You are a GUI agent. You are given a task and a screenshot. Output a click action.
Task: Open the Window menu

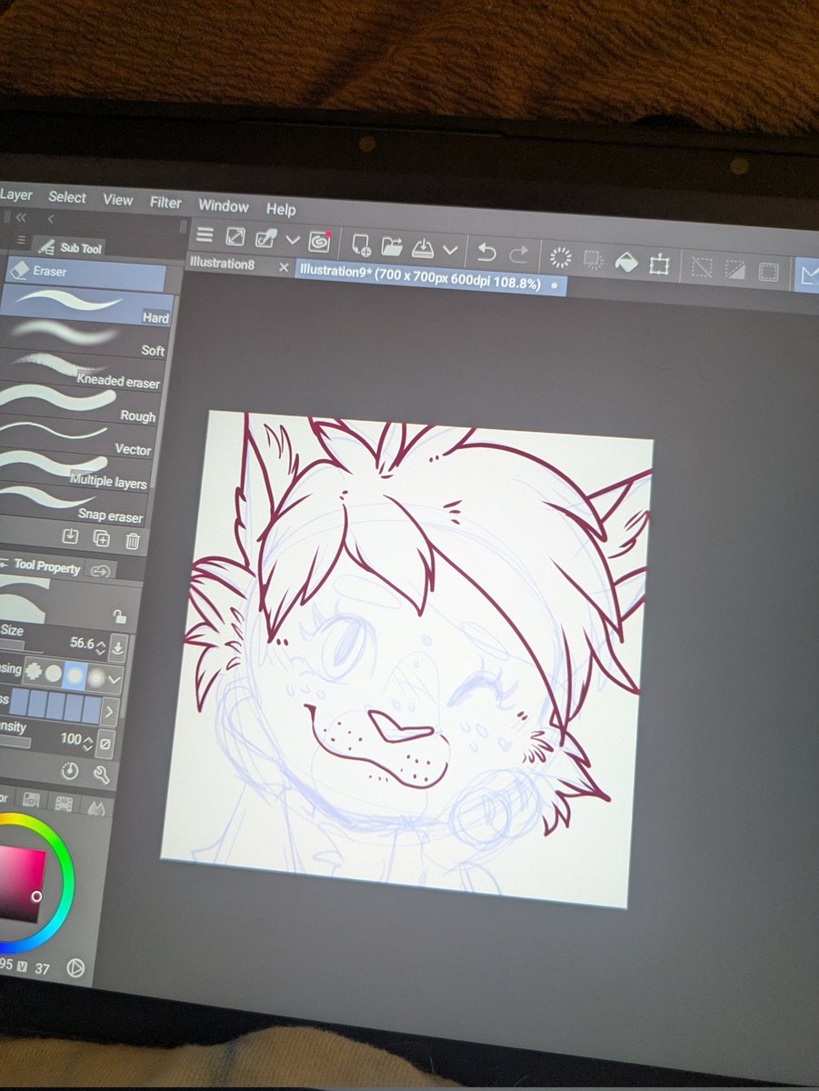(x=224, y=206)
